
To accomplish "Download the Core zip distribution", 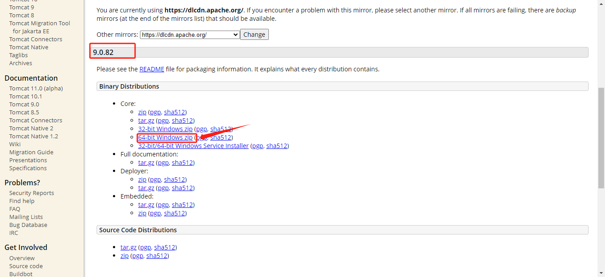I will point(142,112).
